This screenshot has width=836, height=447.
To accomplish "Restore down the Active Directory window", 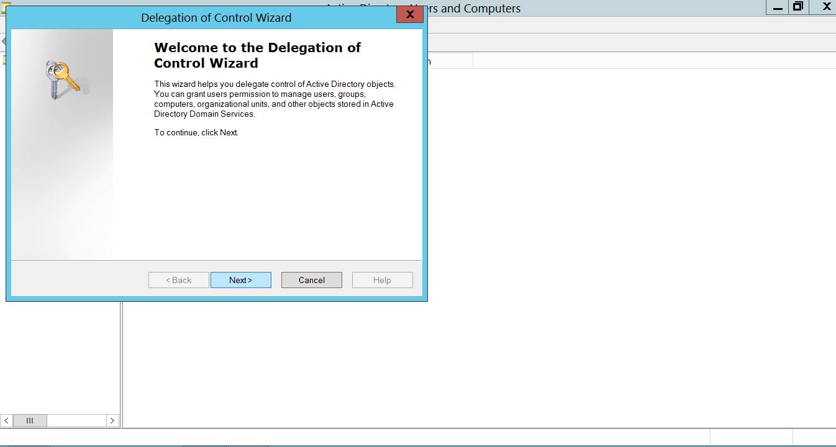I will tap(798, 7).
